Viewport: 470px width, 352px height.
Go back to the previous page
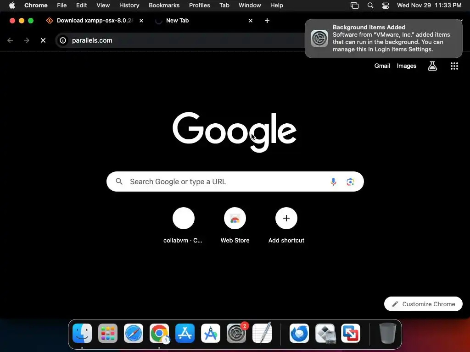10,40
